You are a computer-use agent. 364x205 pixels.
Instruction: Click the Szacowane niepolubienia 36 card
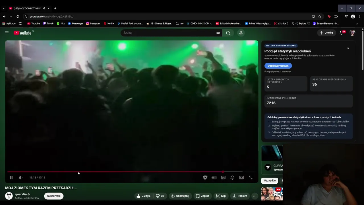[x=331, y=83]
